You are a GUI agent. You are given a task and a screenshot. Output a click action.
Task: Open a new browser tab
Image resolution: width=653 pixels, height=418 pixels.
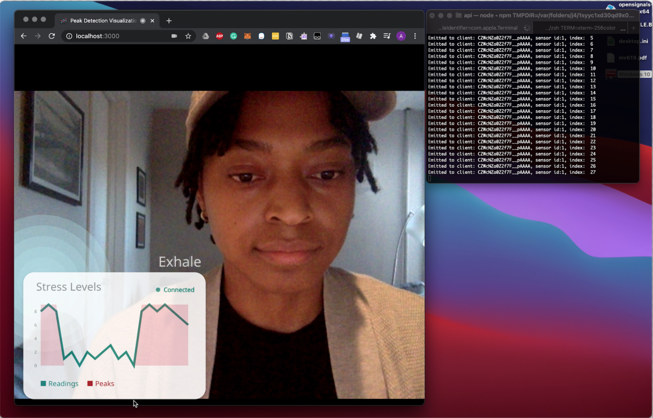169,21
